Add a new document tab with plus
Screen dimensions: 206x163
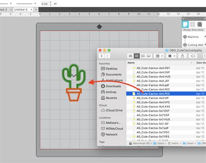click(x=36, y=10)
